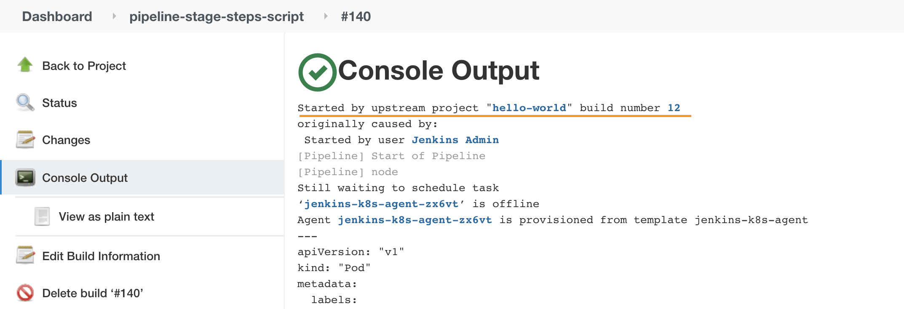Viewport: 904px width, 309px height.
Task: Click the notepad icon beside Changes
Action: point(25,140)
